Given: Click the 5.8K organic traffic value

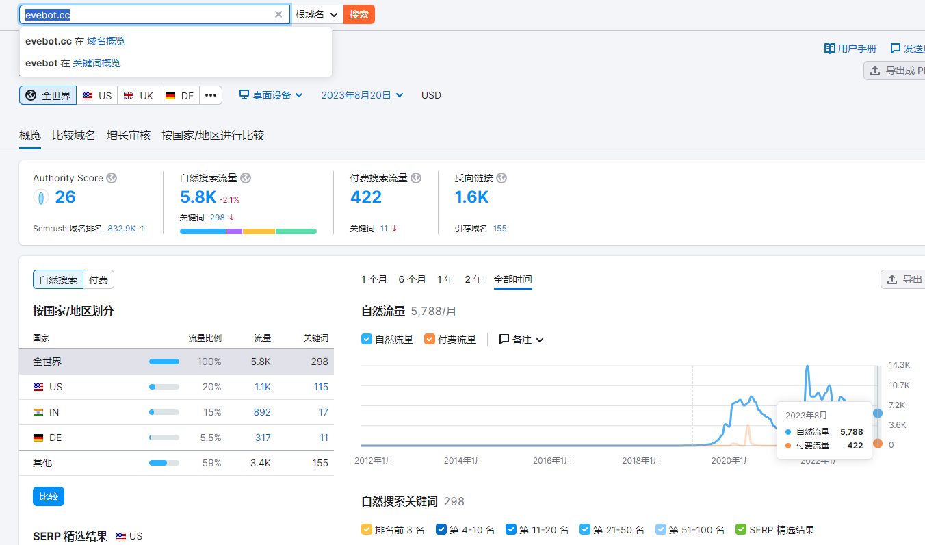Looking at the screenshot, I should pyautogui.click(x=198, y=198).
